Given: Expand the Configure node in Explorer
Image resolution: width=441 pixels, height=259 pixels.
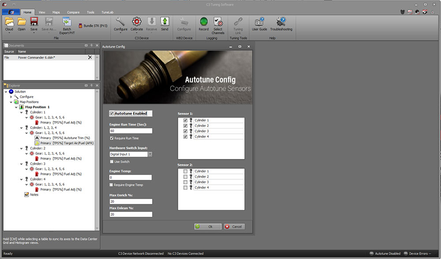Looking at the screenshot, I should [11, 97].
